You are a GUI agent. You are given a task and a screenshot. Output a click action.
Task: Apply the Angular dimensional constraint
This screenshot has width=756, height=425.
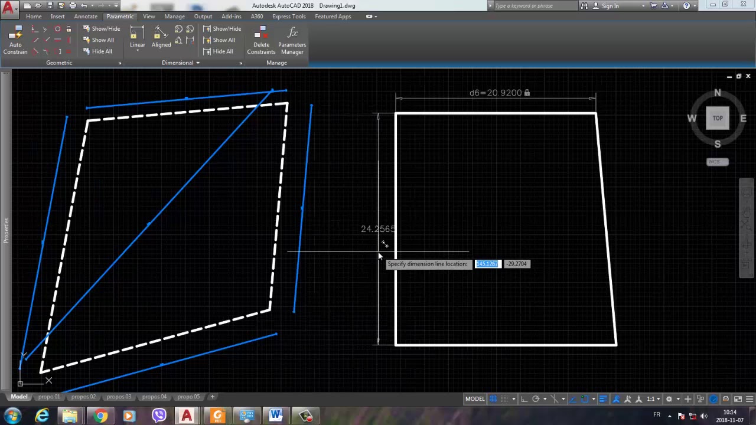[178, 40]
